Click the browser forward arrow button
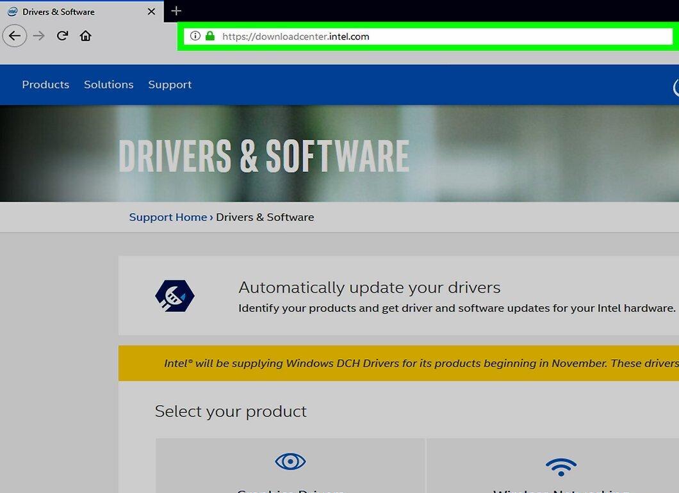 pos(39,35)
